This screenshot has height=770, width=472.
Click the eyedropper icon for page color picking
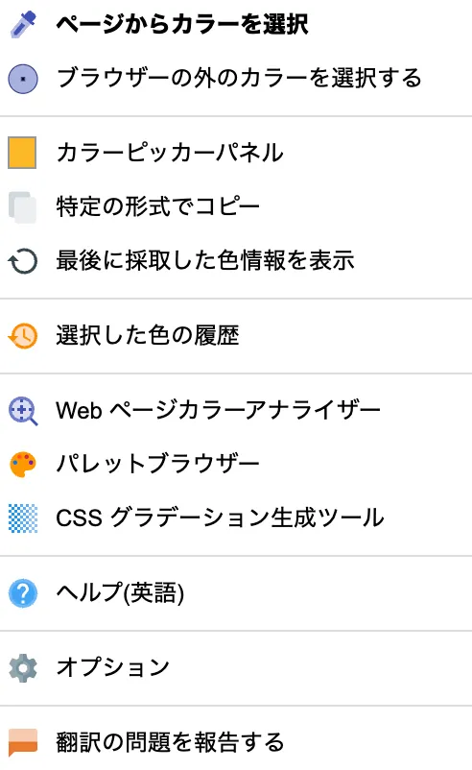pyautogui.click(x=23, y=24)
